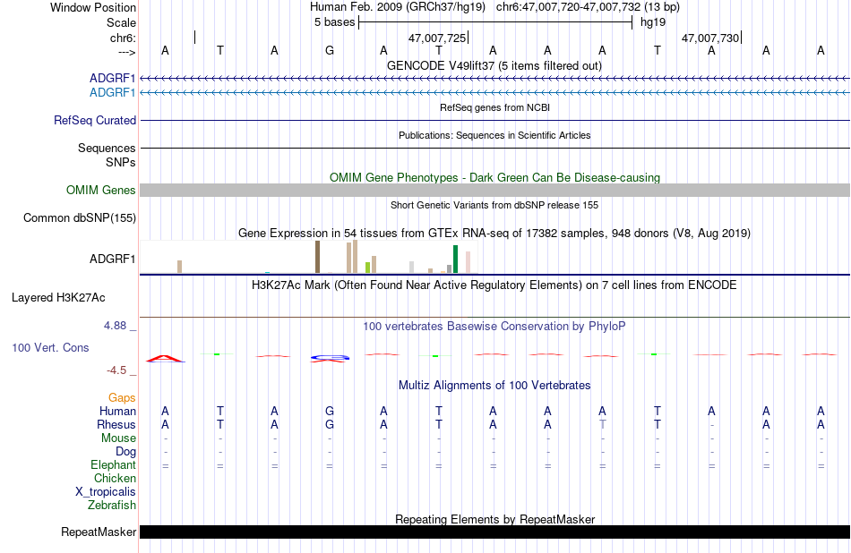
Task: Click the G in the Rhesus alignment row
Action: coord(330,424)
